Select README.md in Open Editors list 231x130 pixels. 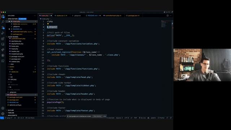point(17,29)
